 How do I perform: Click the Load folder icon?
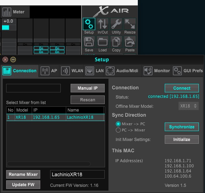click(103, 42)
